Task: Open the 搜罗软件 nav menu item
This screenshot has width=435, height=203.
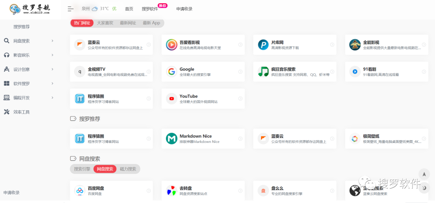Action: point(150,9)
